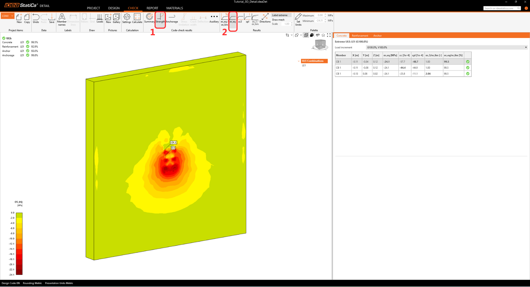Open the CON1 project item dropdown
This screenshot has height=287, width=530.
click(x=7, y=16)
